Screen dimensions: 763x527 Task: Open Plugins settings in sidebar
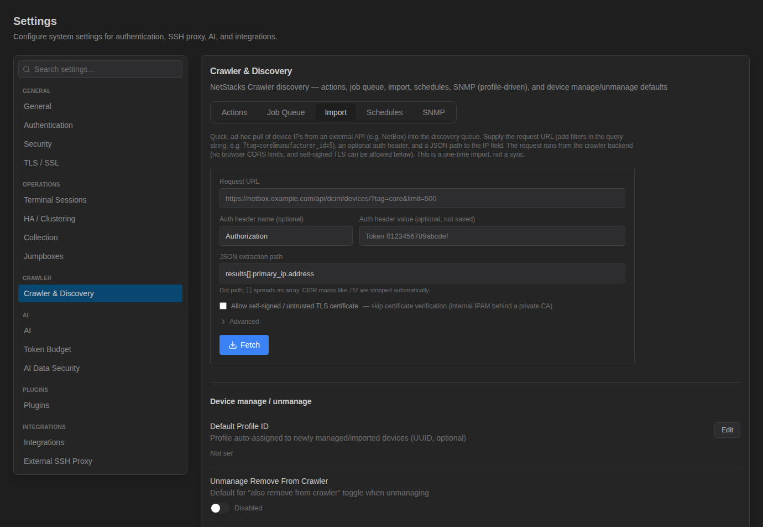pyautogui.click(x=100, y=405)
